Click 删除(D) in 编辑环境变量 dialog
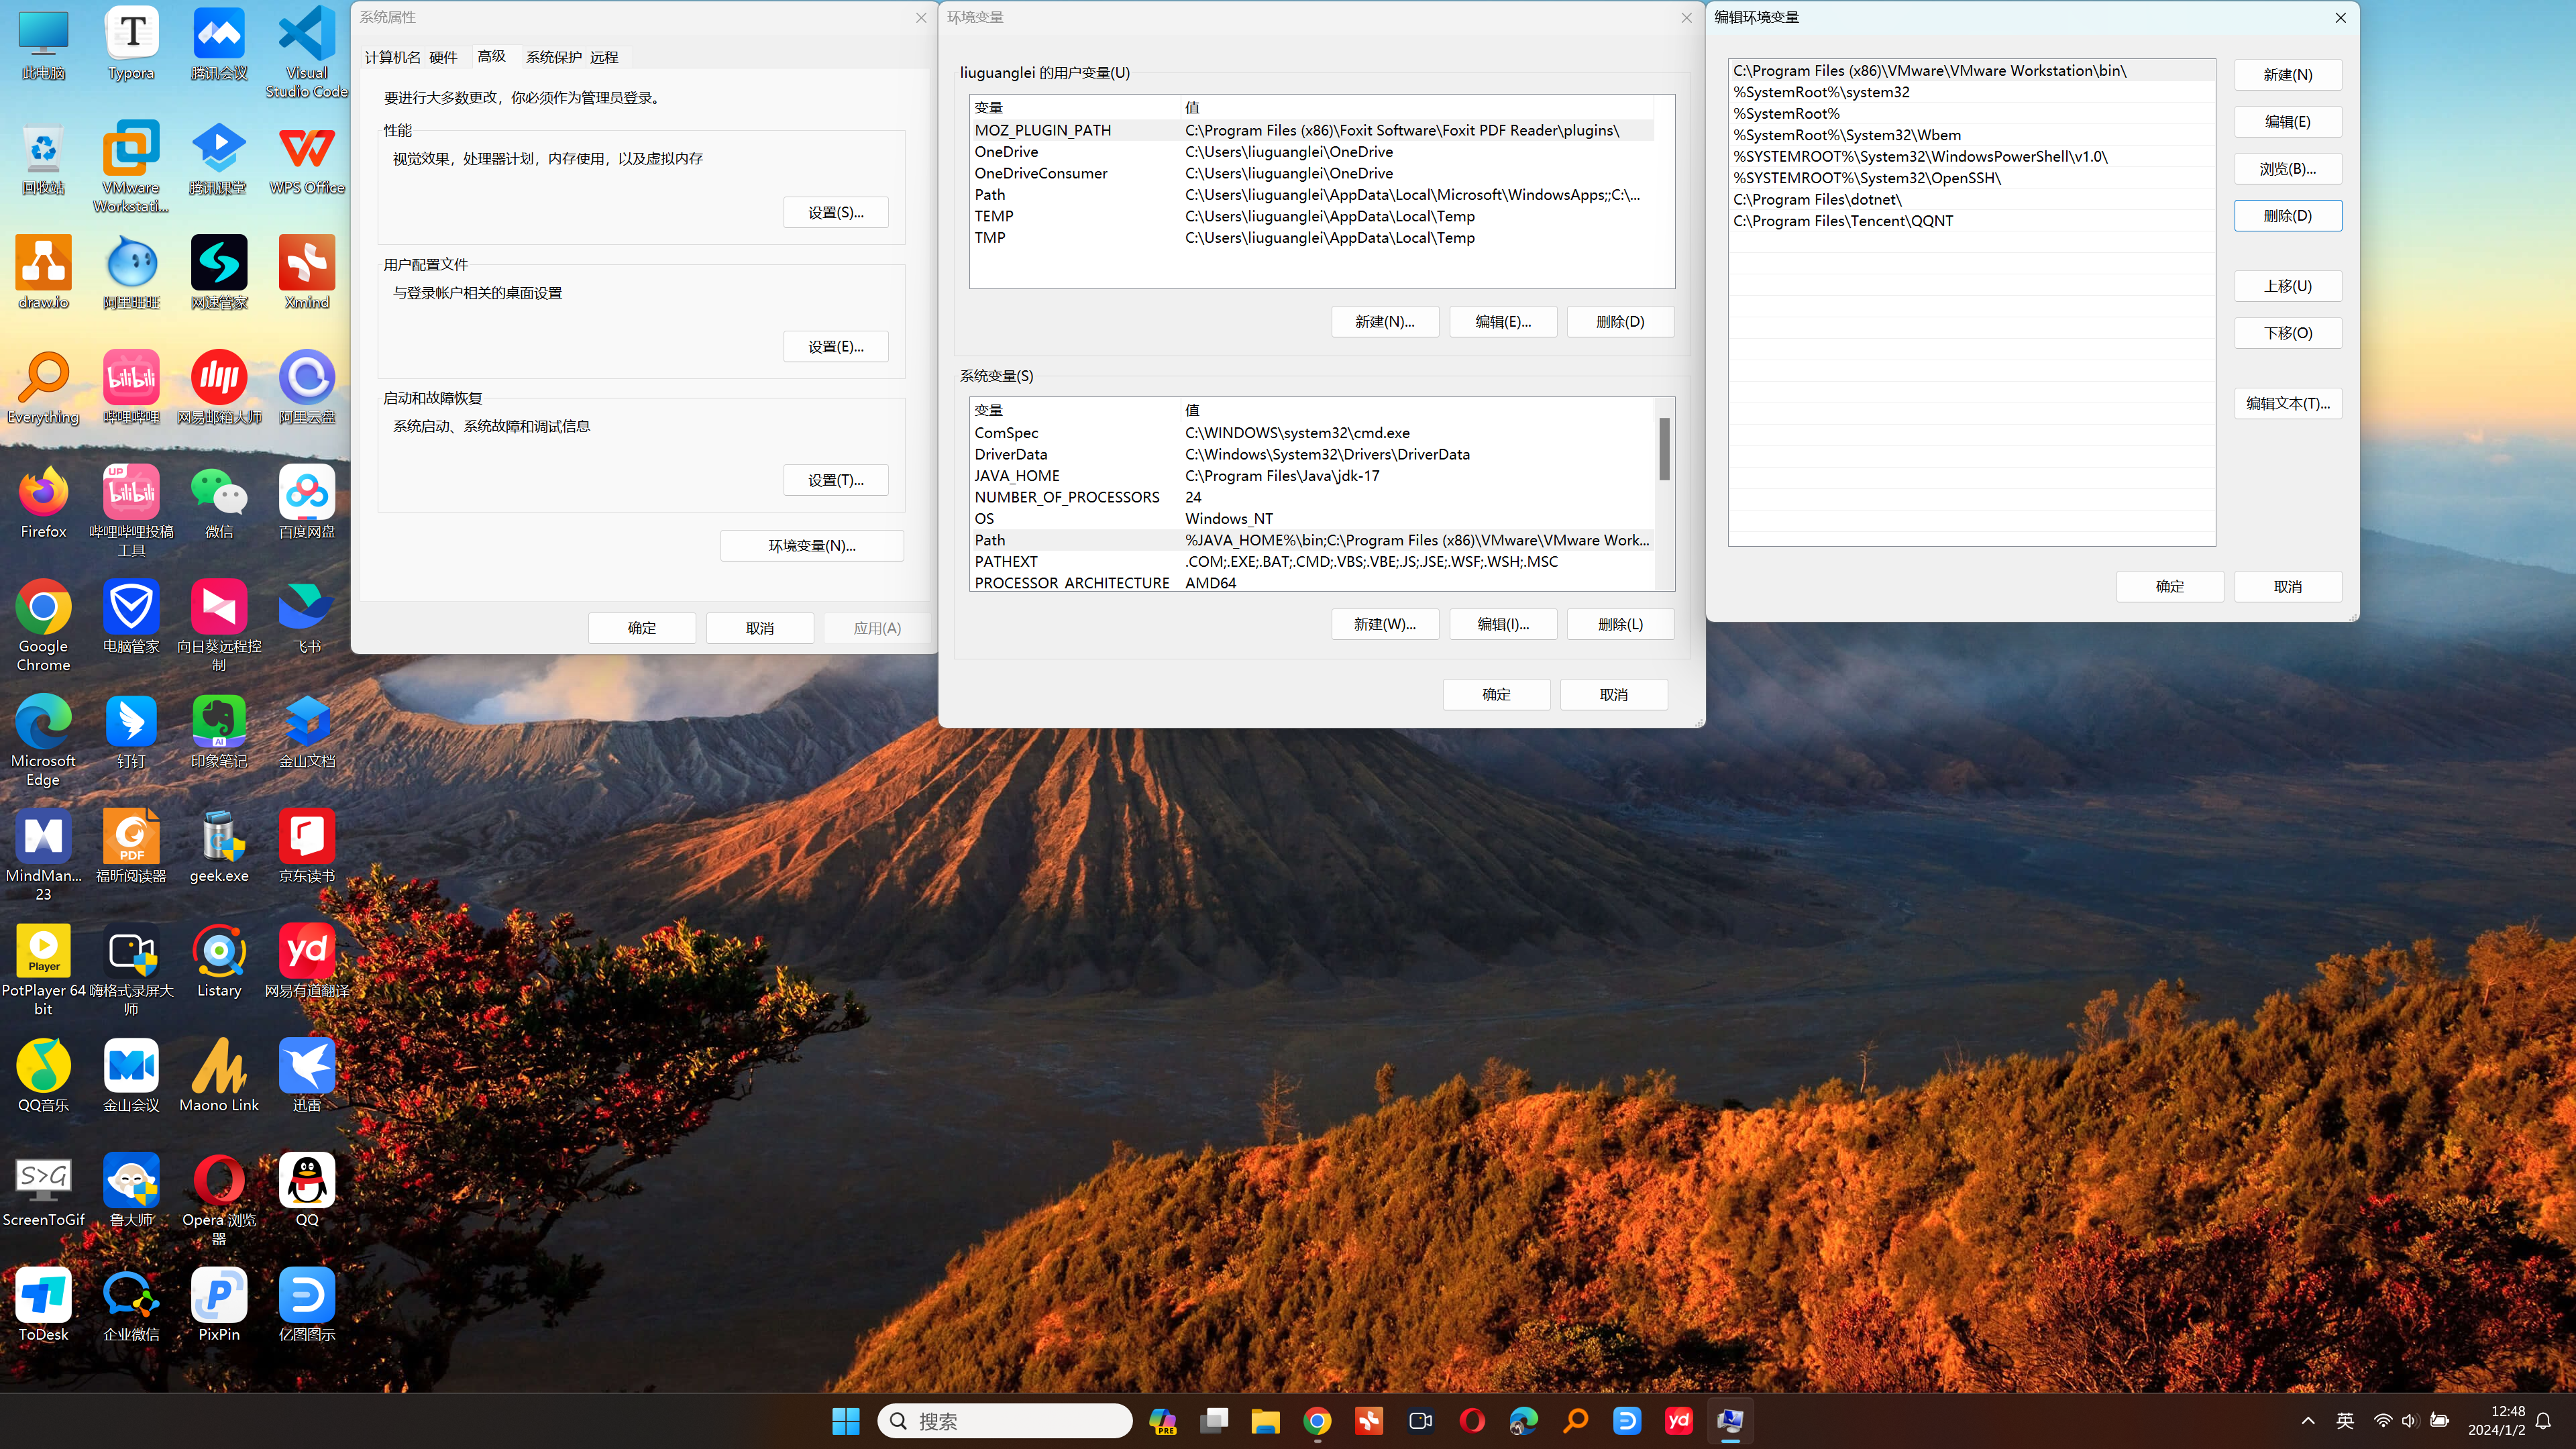Viewport: 2576px width, 1449px height. click(x=2287, y=215)
